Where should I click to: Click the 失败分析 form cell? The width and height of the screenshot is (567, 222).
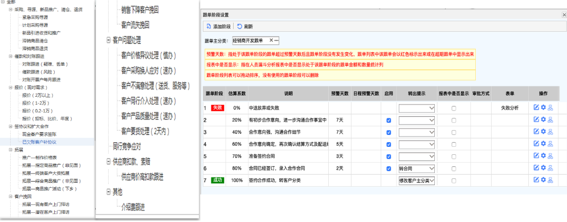point(510,108)
